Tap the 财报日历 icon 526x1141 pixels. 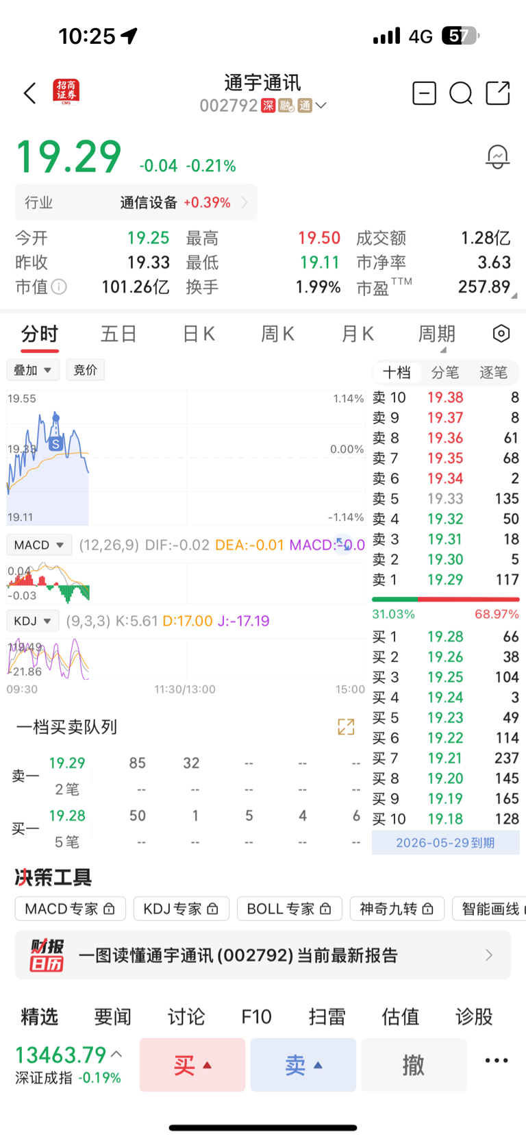tap(47, 955)
